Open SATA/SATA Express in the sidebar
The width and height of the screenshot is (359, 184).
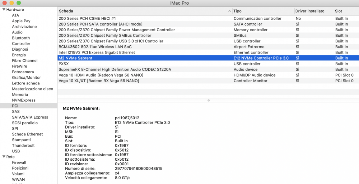[x=30, y=117]
